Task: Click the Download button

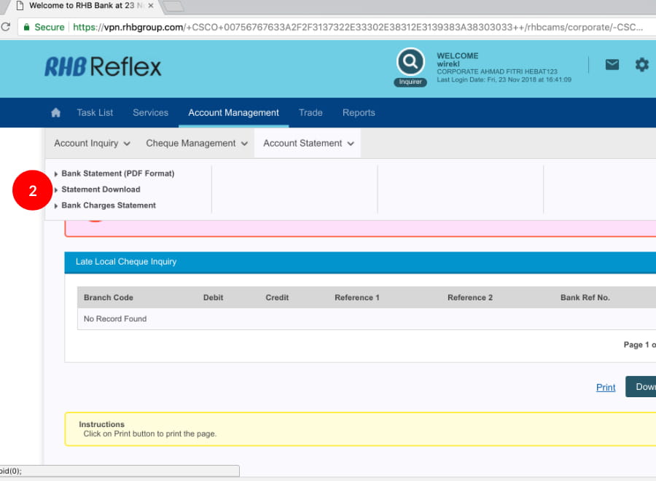Action: [x=642, y=387]
